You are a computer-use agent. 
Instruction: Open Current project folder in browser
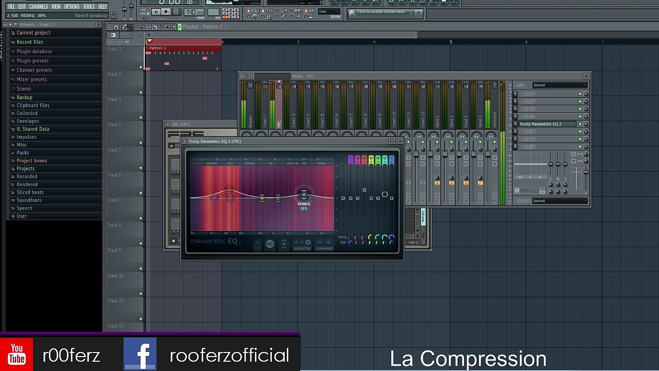click(56, 32)
